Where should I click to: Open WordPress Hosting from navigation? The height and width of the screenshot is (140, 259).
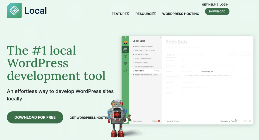[x=181, y=14]
